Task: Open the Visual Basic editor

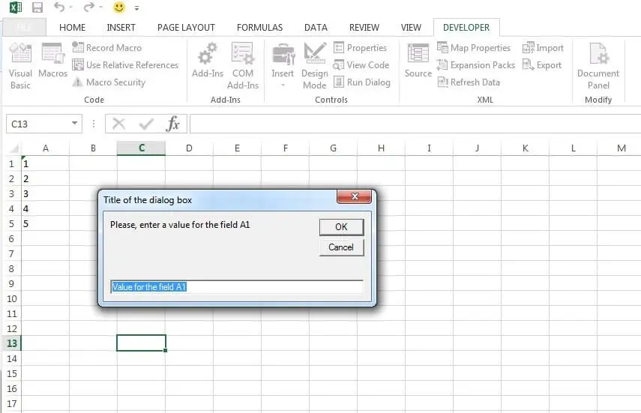Action: 20,65
